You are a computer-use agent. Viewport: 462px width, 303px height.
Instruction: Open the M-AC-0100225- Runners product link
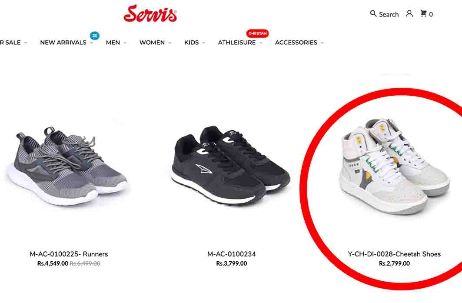(x=69, y=254)
